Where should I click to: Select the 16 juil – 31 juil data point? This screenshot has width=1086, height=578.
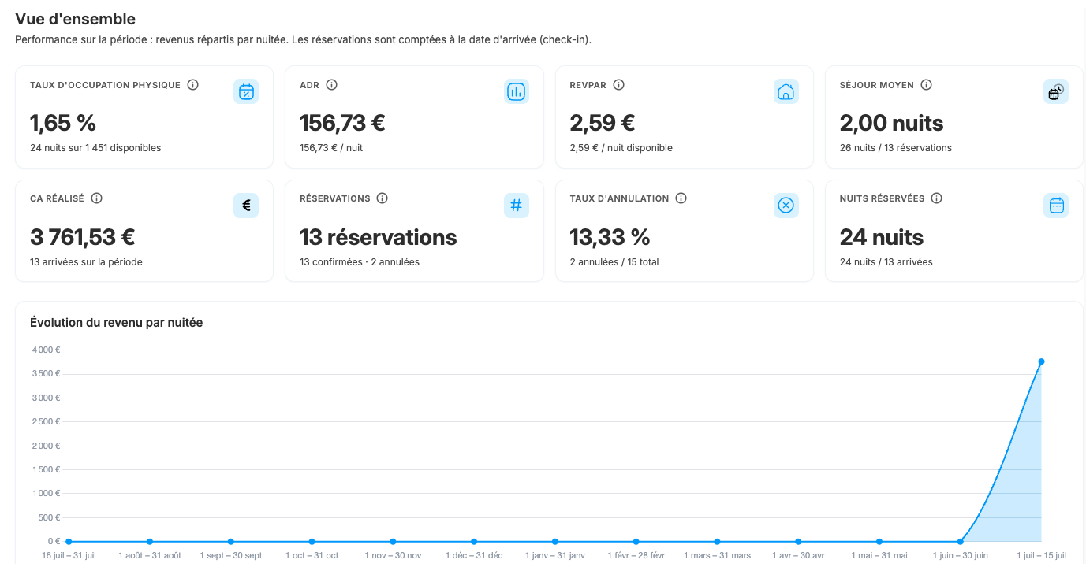click(x=69, y=542)
